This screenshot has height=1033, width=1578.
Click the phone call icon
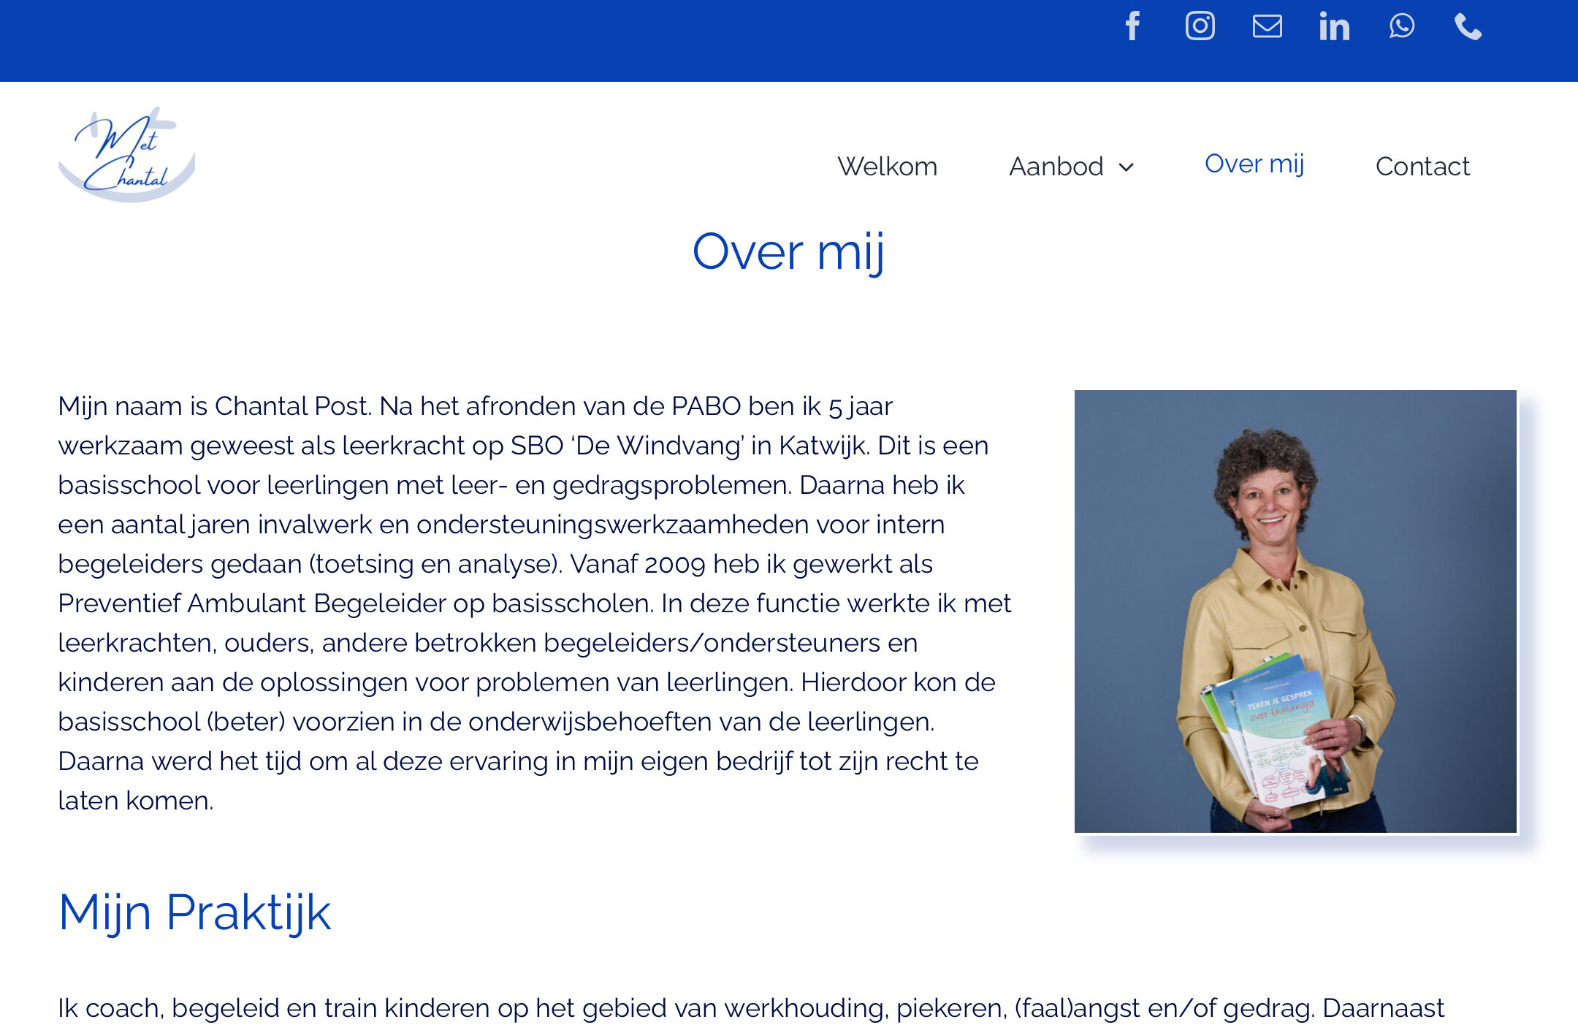(x=1468, y=26)
